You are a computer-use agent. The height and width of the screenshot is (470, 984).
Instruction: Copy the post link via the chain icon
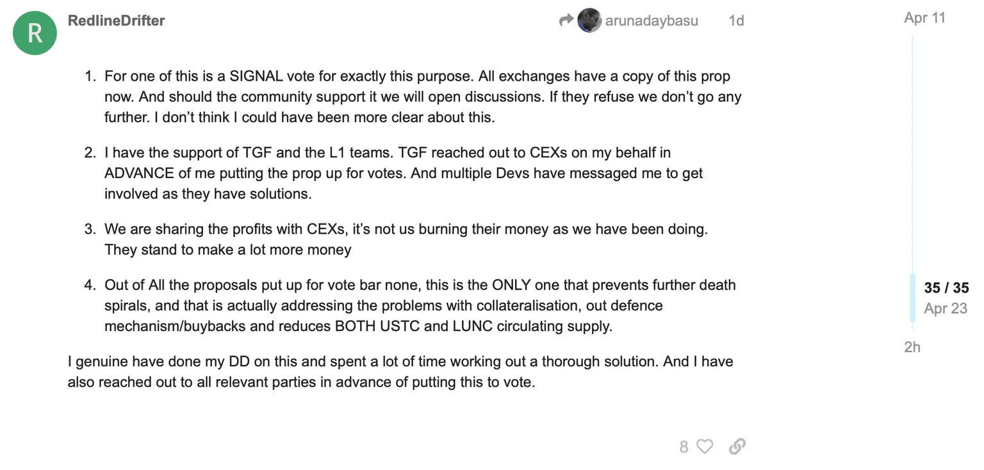(737, 446)
